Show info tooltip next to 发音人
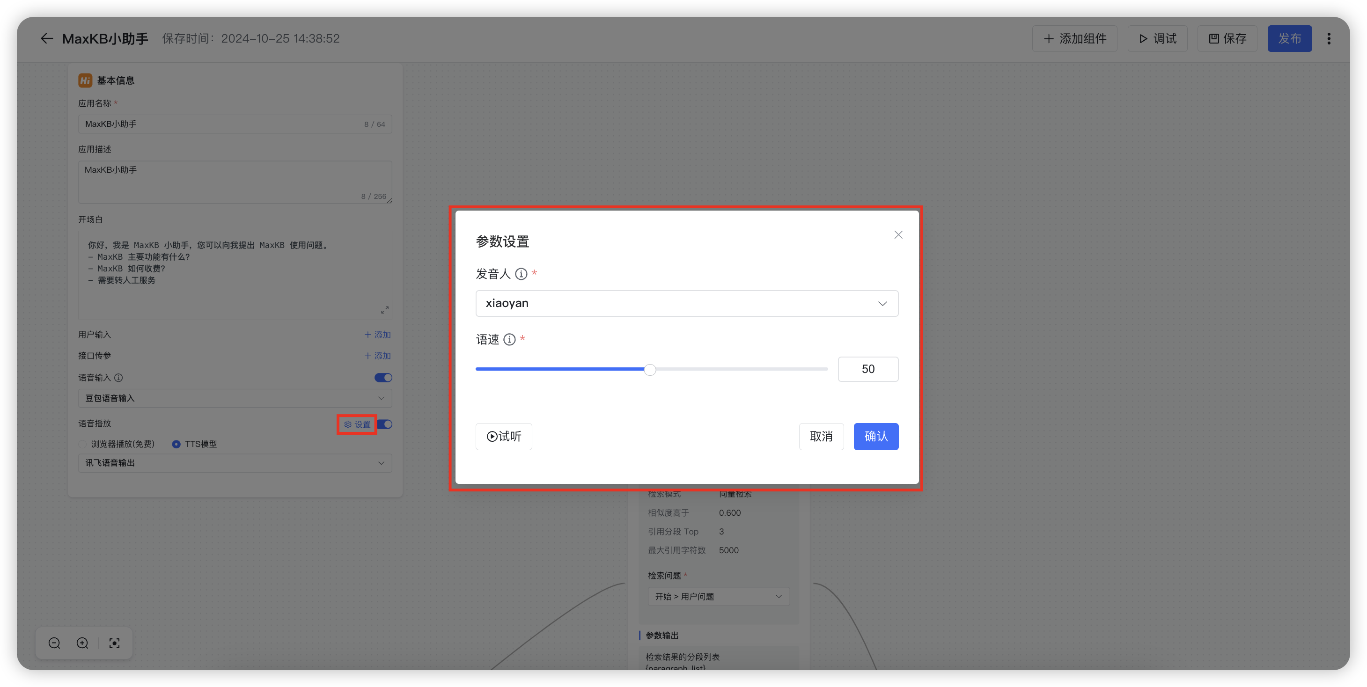The image size is (1367, 687). [x=521, y=274]
